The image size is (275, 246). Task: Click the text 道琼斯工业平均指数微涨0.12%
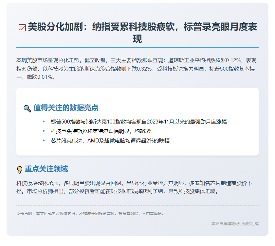[204, 60]
